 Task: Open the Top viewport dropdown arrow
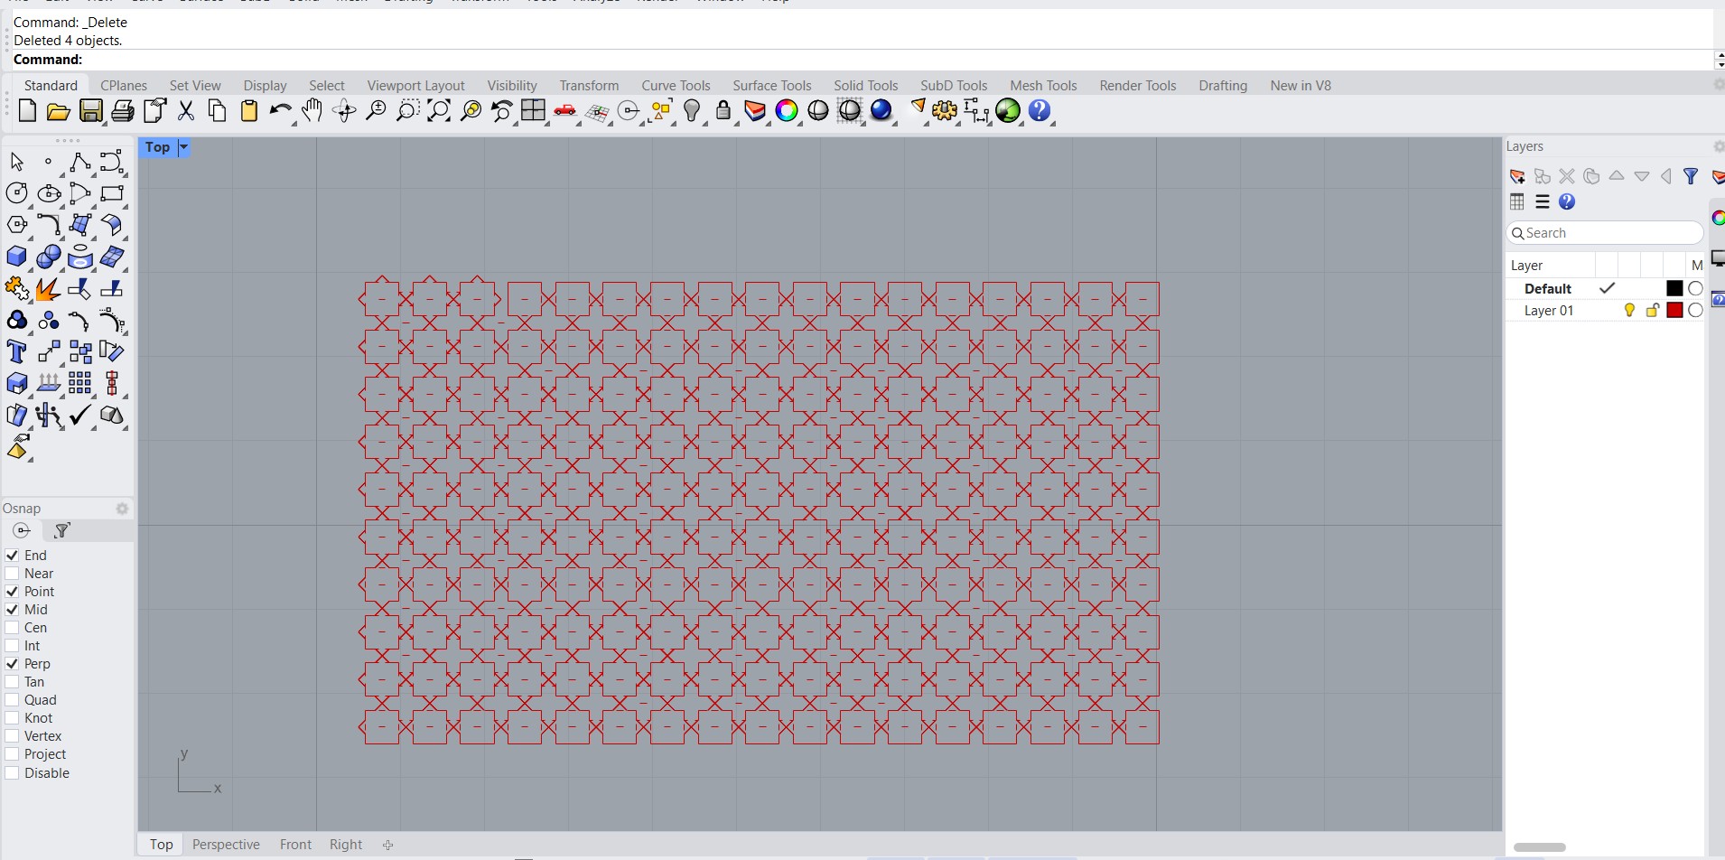[x=183, y=147]
